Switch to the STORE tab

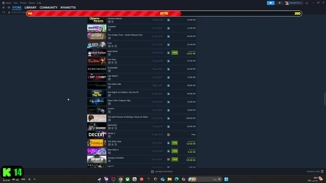tap(17, 8)
